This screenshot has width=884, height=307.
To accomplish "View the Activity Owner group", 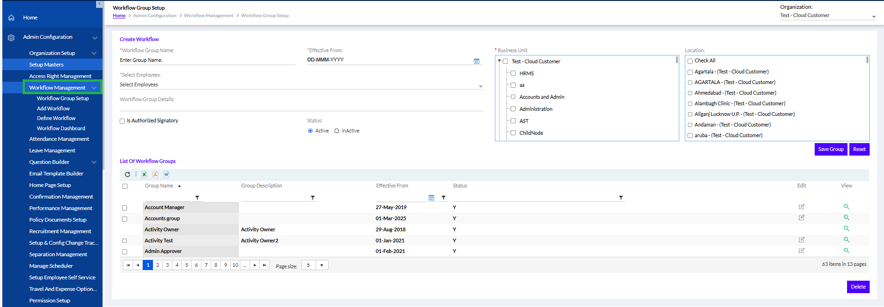I will (846, 229).
